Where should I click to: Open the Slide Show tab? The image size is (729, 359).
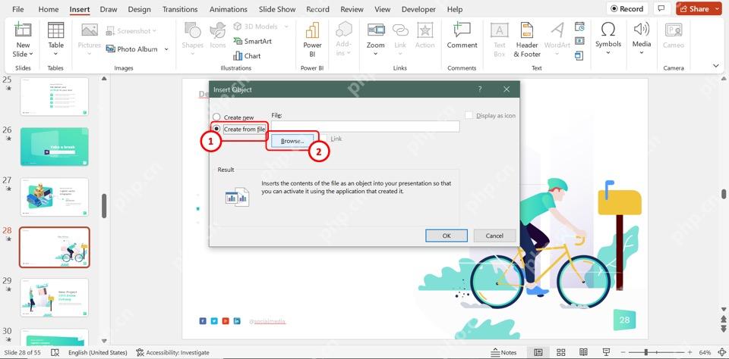click(x=277, y=9)
